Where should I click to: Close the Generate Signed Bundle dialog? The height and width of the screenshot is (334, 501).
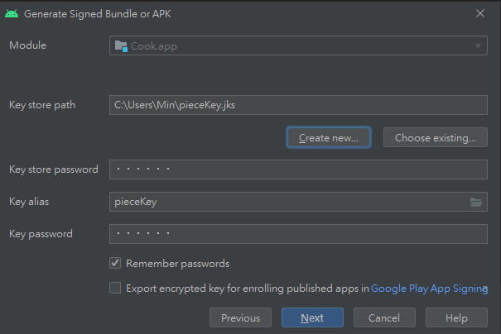(x=480, y=14)
